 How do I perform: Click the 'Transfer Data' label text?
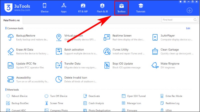72,63
